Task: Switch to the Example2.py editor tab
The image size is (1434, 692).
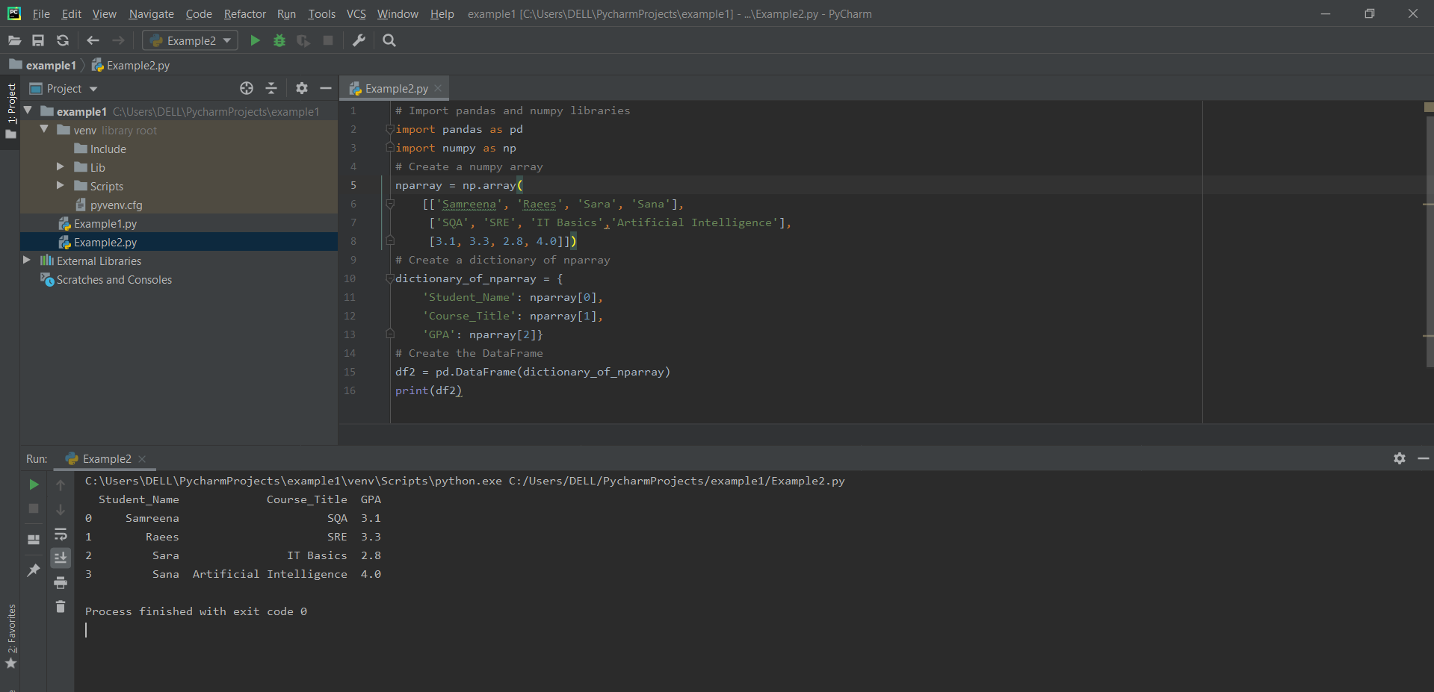Action: pos(396,88)
